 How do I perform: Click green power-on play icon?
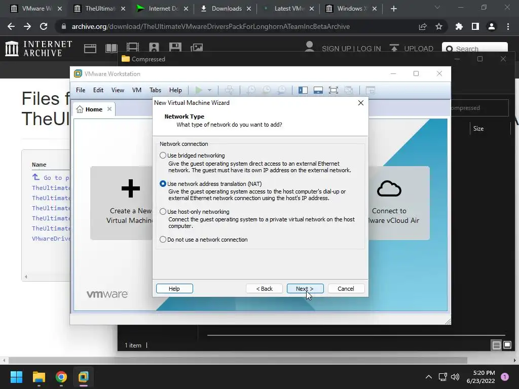199,90
